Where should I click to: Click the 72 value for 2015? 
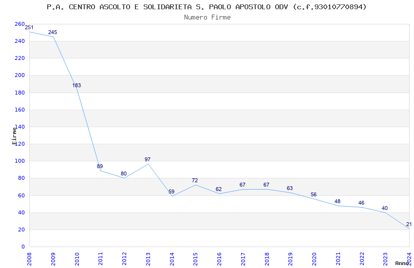[195, 180]
